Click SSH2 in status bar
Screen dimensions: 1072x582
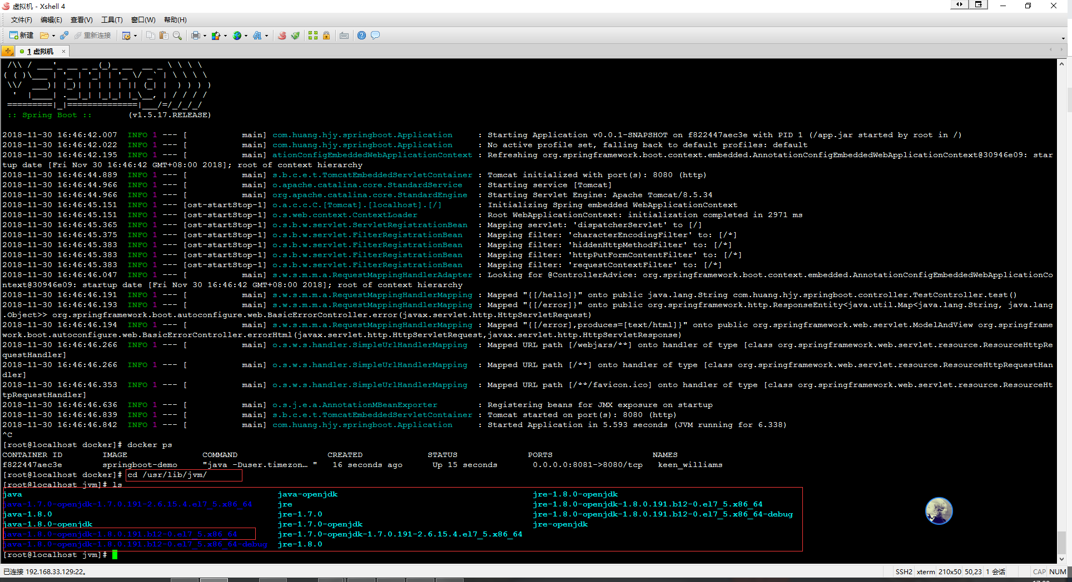(x=904, y=572)
